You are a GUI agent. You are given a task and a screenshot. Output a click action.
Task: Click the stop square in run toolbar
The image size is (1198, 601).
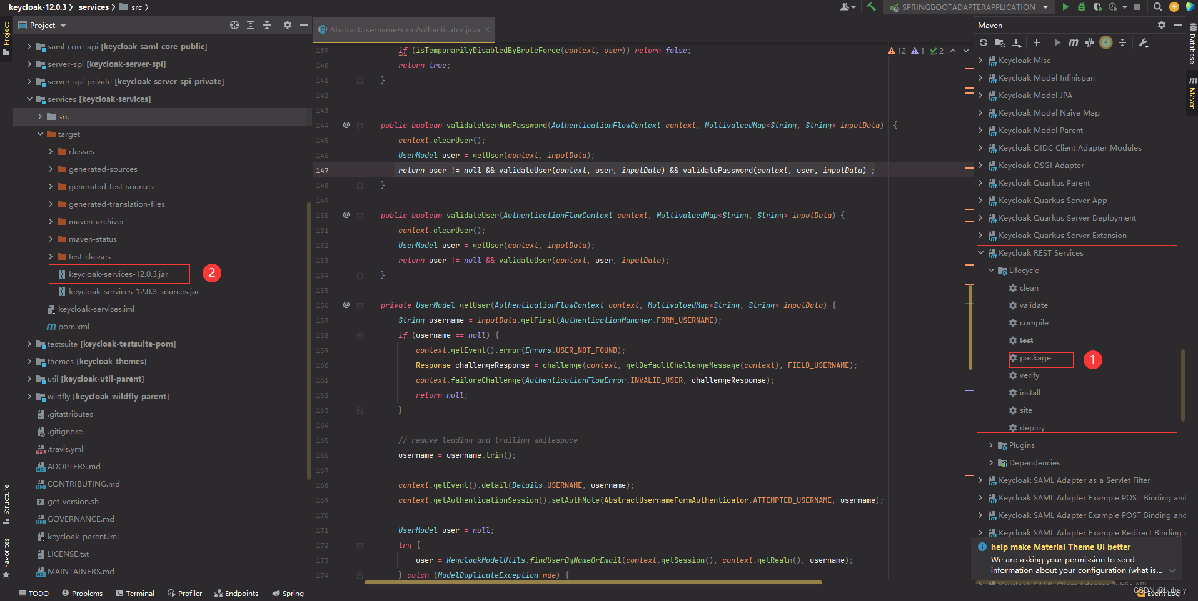coord(1137,7)
